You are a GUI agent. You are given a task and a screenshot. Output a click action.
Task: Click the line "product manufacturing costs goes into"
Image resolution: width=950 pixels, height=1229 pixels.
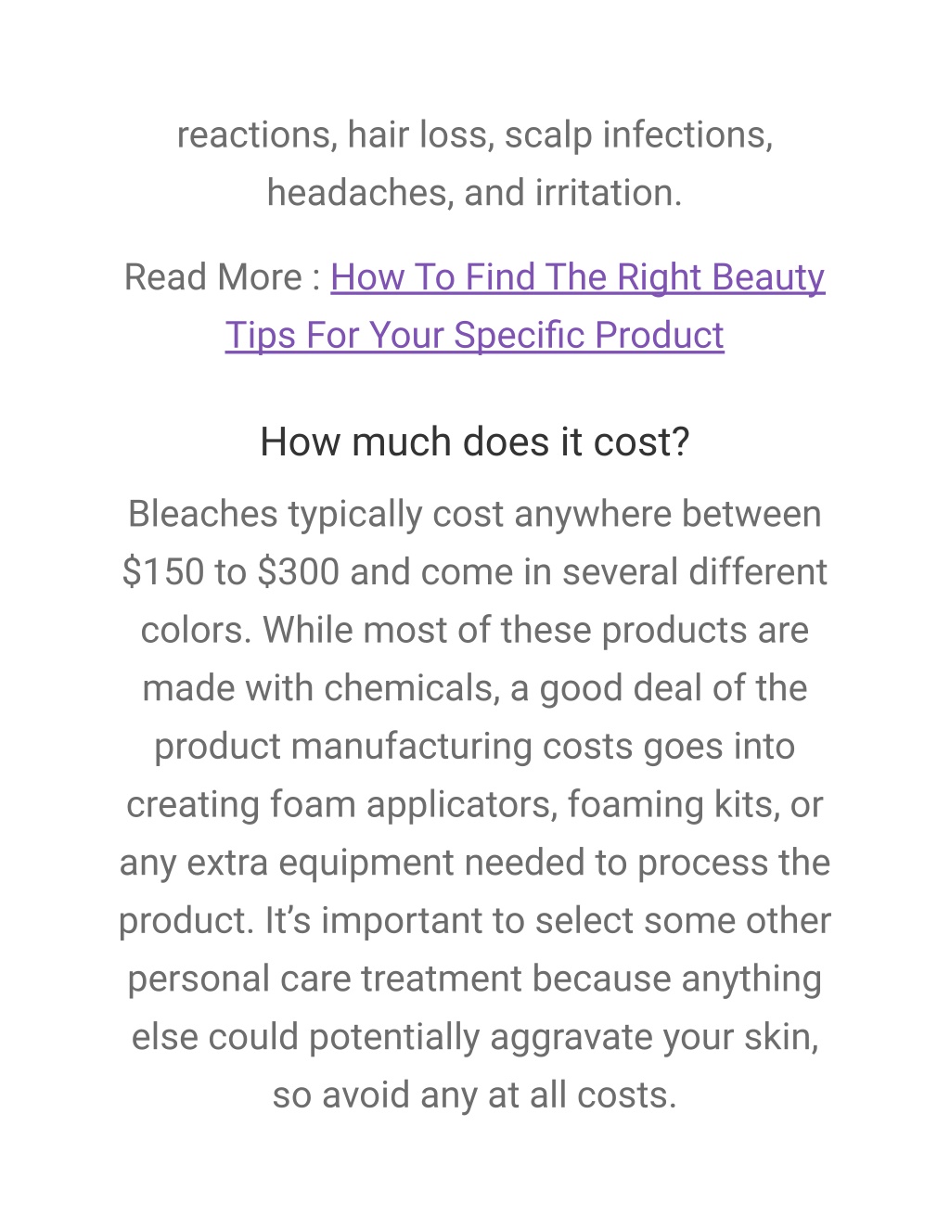(x=474, y=747)
